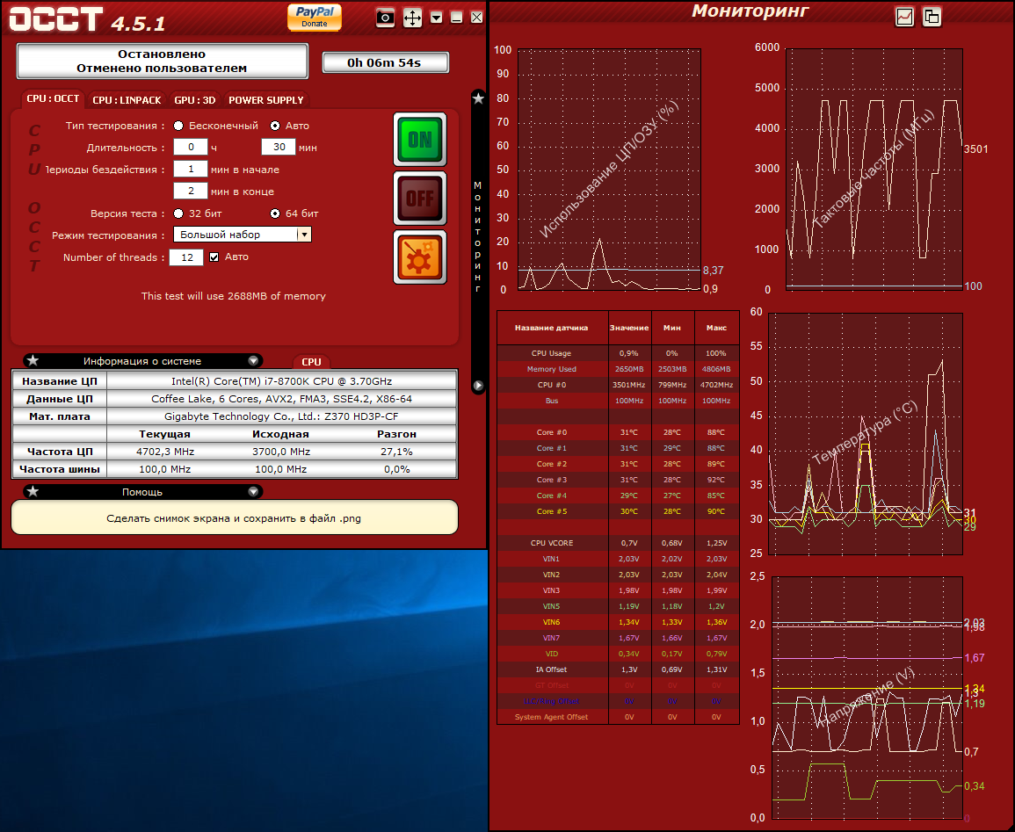Screen dimensions: 1015x832
Task: Select the CPU Usage sensor row
Action: pyautogui.click(x=618, y=353)
